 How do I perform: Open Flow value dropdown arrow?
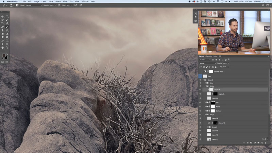click(72, 5)
